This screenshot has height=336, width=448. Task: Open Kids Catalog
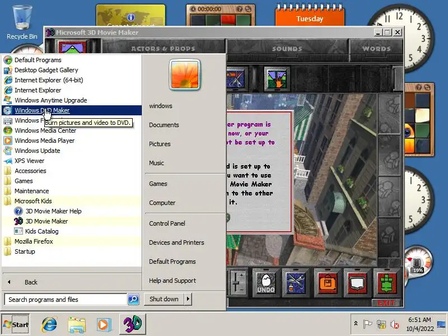coord(72,231)
